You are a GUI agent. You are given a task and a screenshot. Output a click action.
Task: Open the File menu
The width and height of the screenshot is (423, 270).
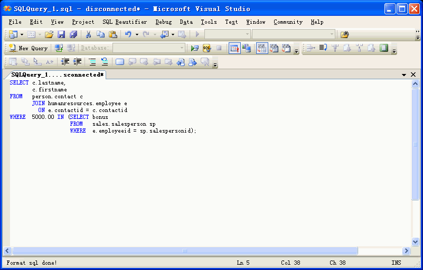click(x=15, y=22)
